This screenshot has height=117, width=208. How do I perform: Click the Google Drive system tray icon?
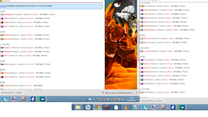click(x=97, y=99)
